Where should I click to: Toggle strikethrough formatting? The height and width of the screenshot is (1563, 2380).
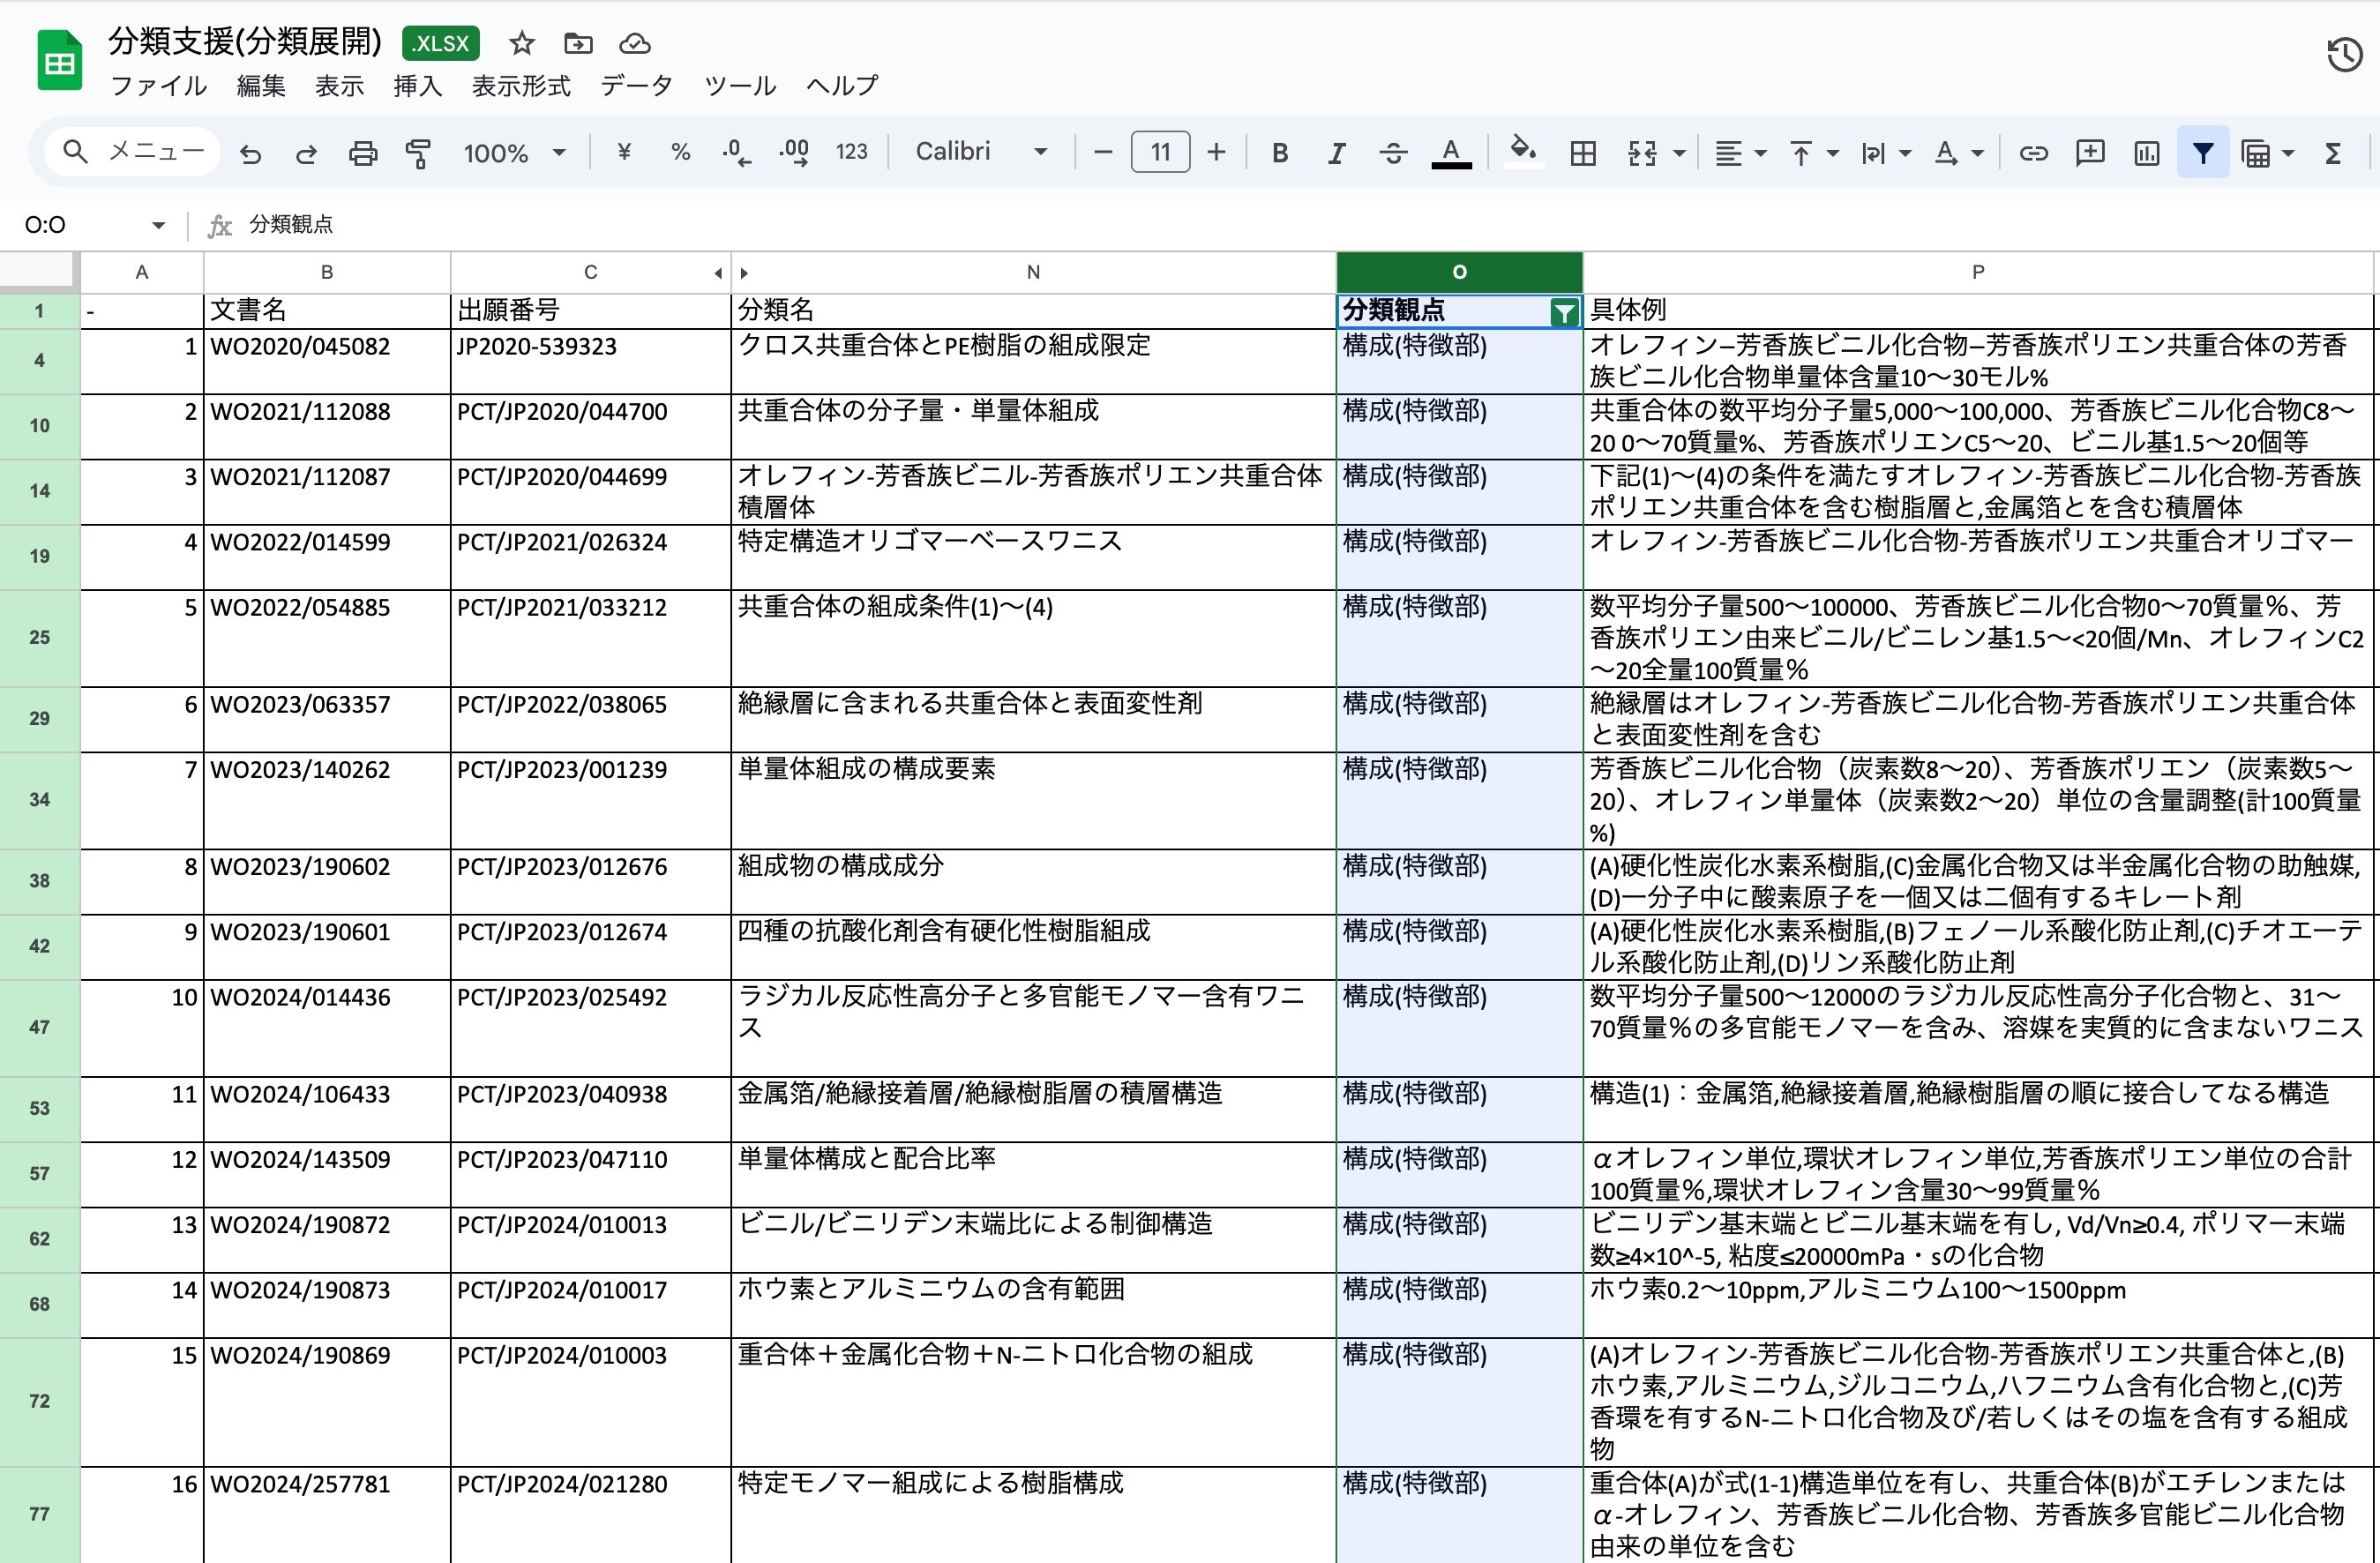pos(1393,153)
